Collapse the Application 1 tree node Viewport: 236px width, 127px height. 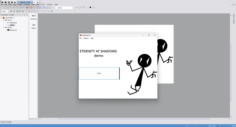1,18
